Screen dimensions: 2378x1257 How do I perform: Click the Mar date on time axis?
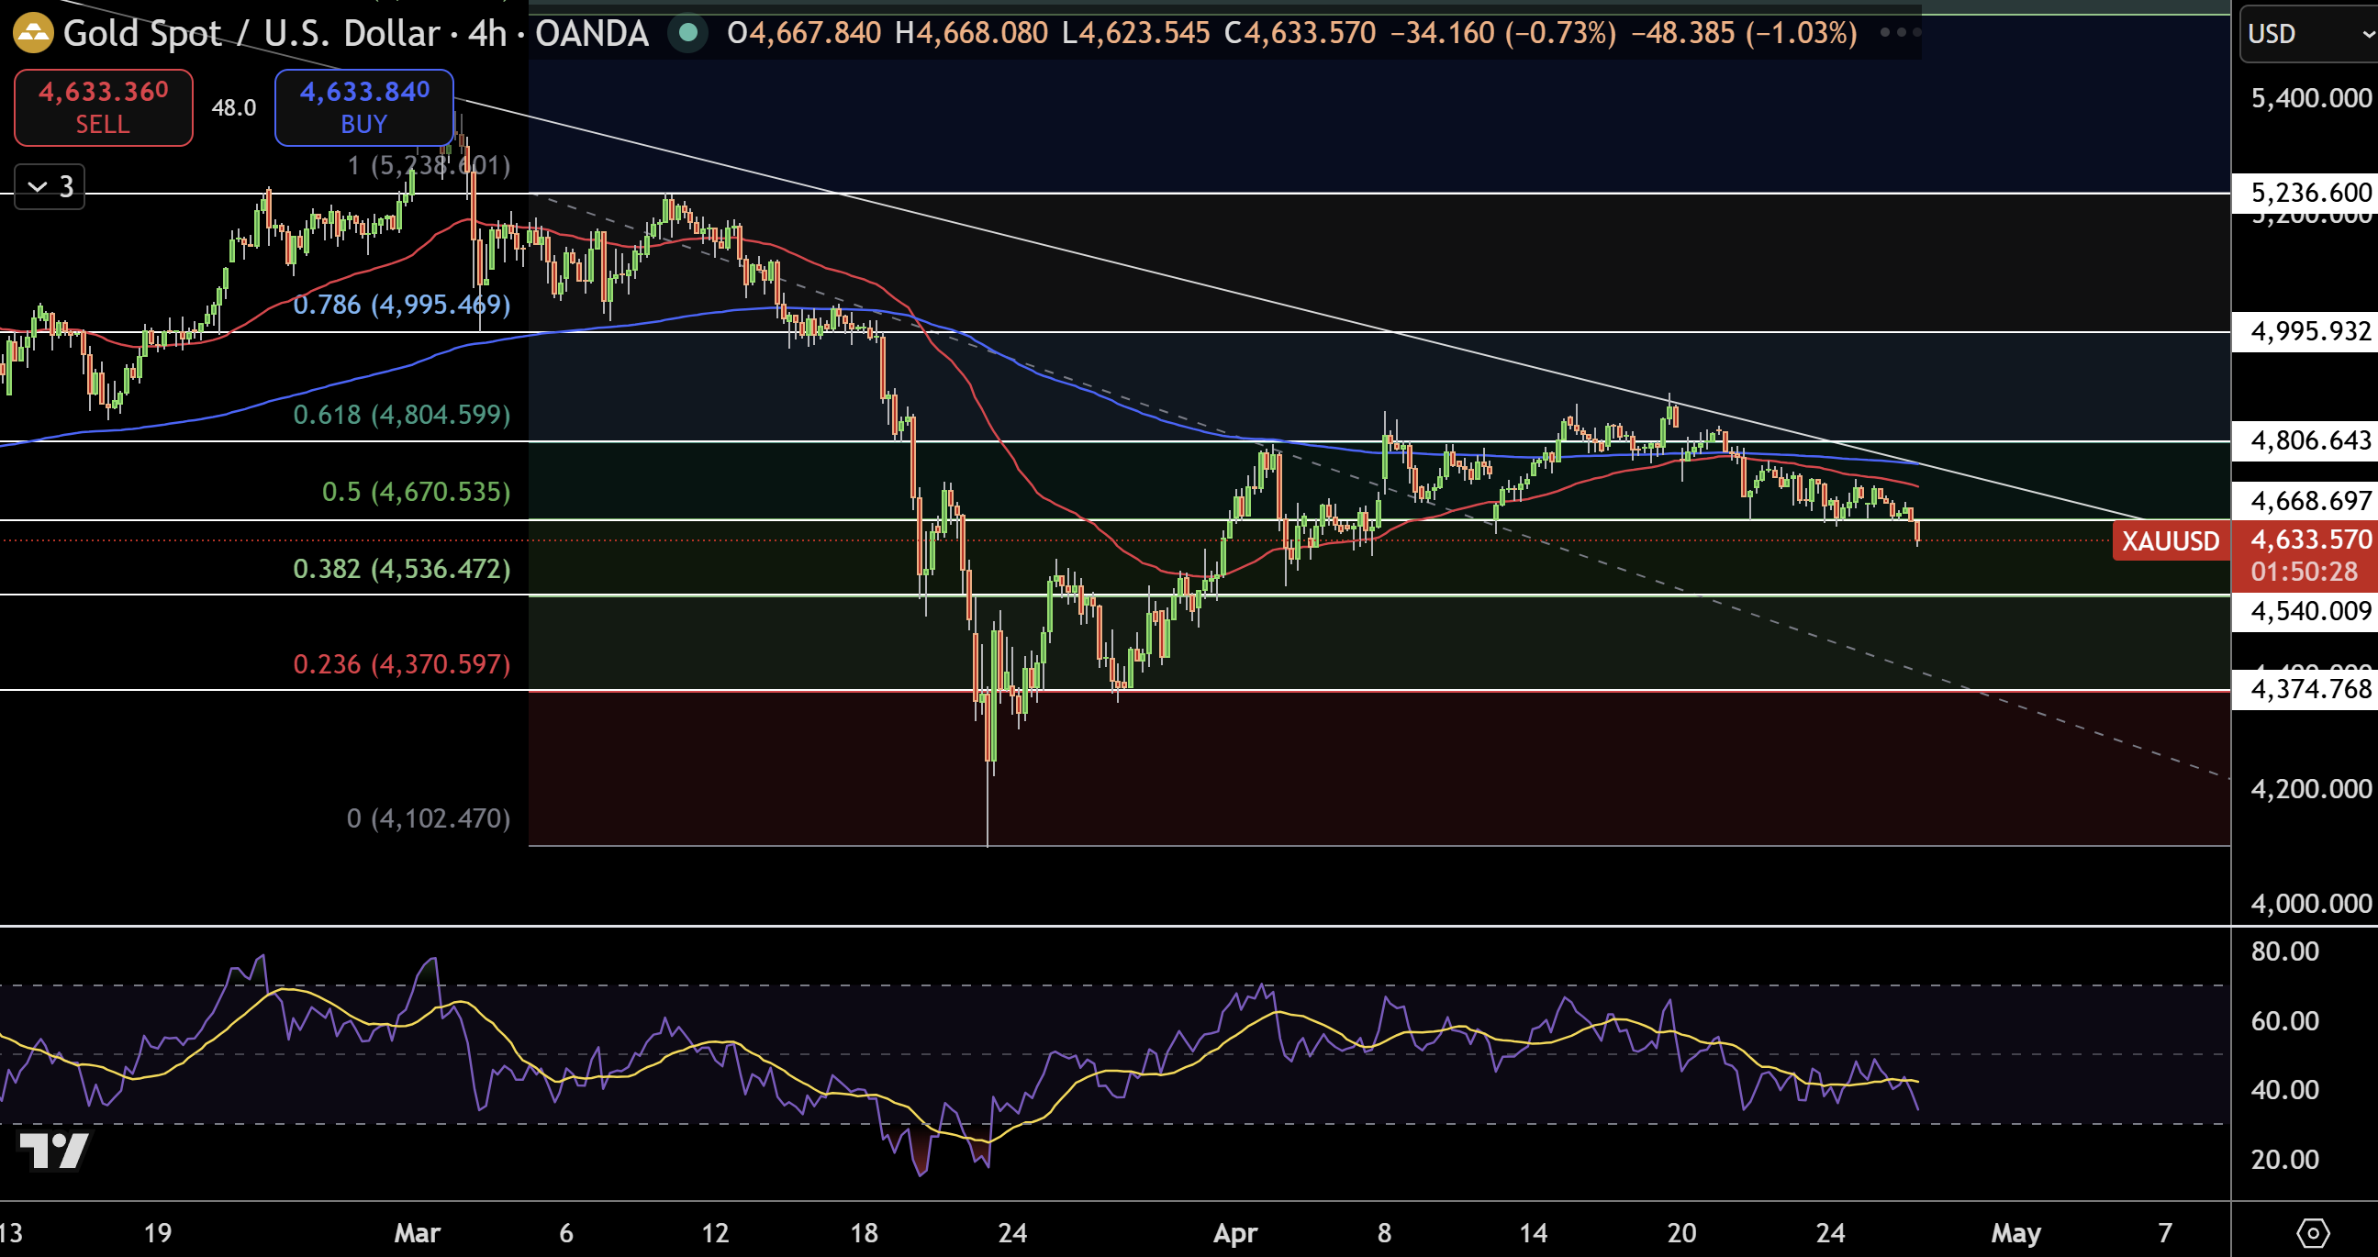[x=418, y=1232]
